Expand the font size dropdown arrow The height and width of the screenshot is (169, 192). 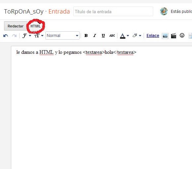tap(42, 36)
